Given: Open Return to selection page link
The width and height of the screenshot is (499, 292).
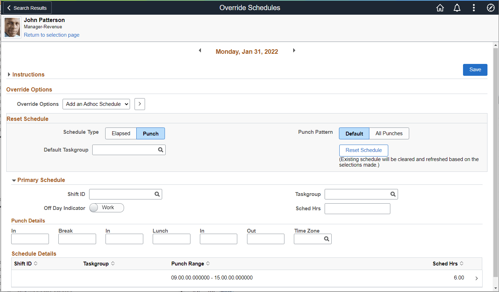Looking at the screenshot, I should pos(51,35).
